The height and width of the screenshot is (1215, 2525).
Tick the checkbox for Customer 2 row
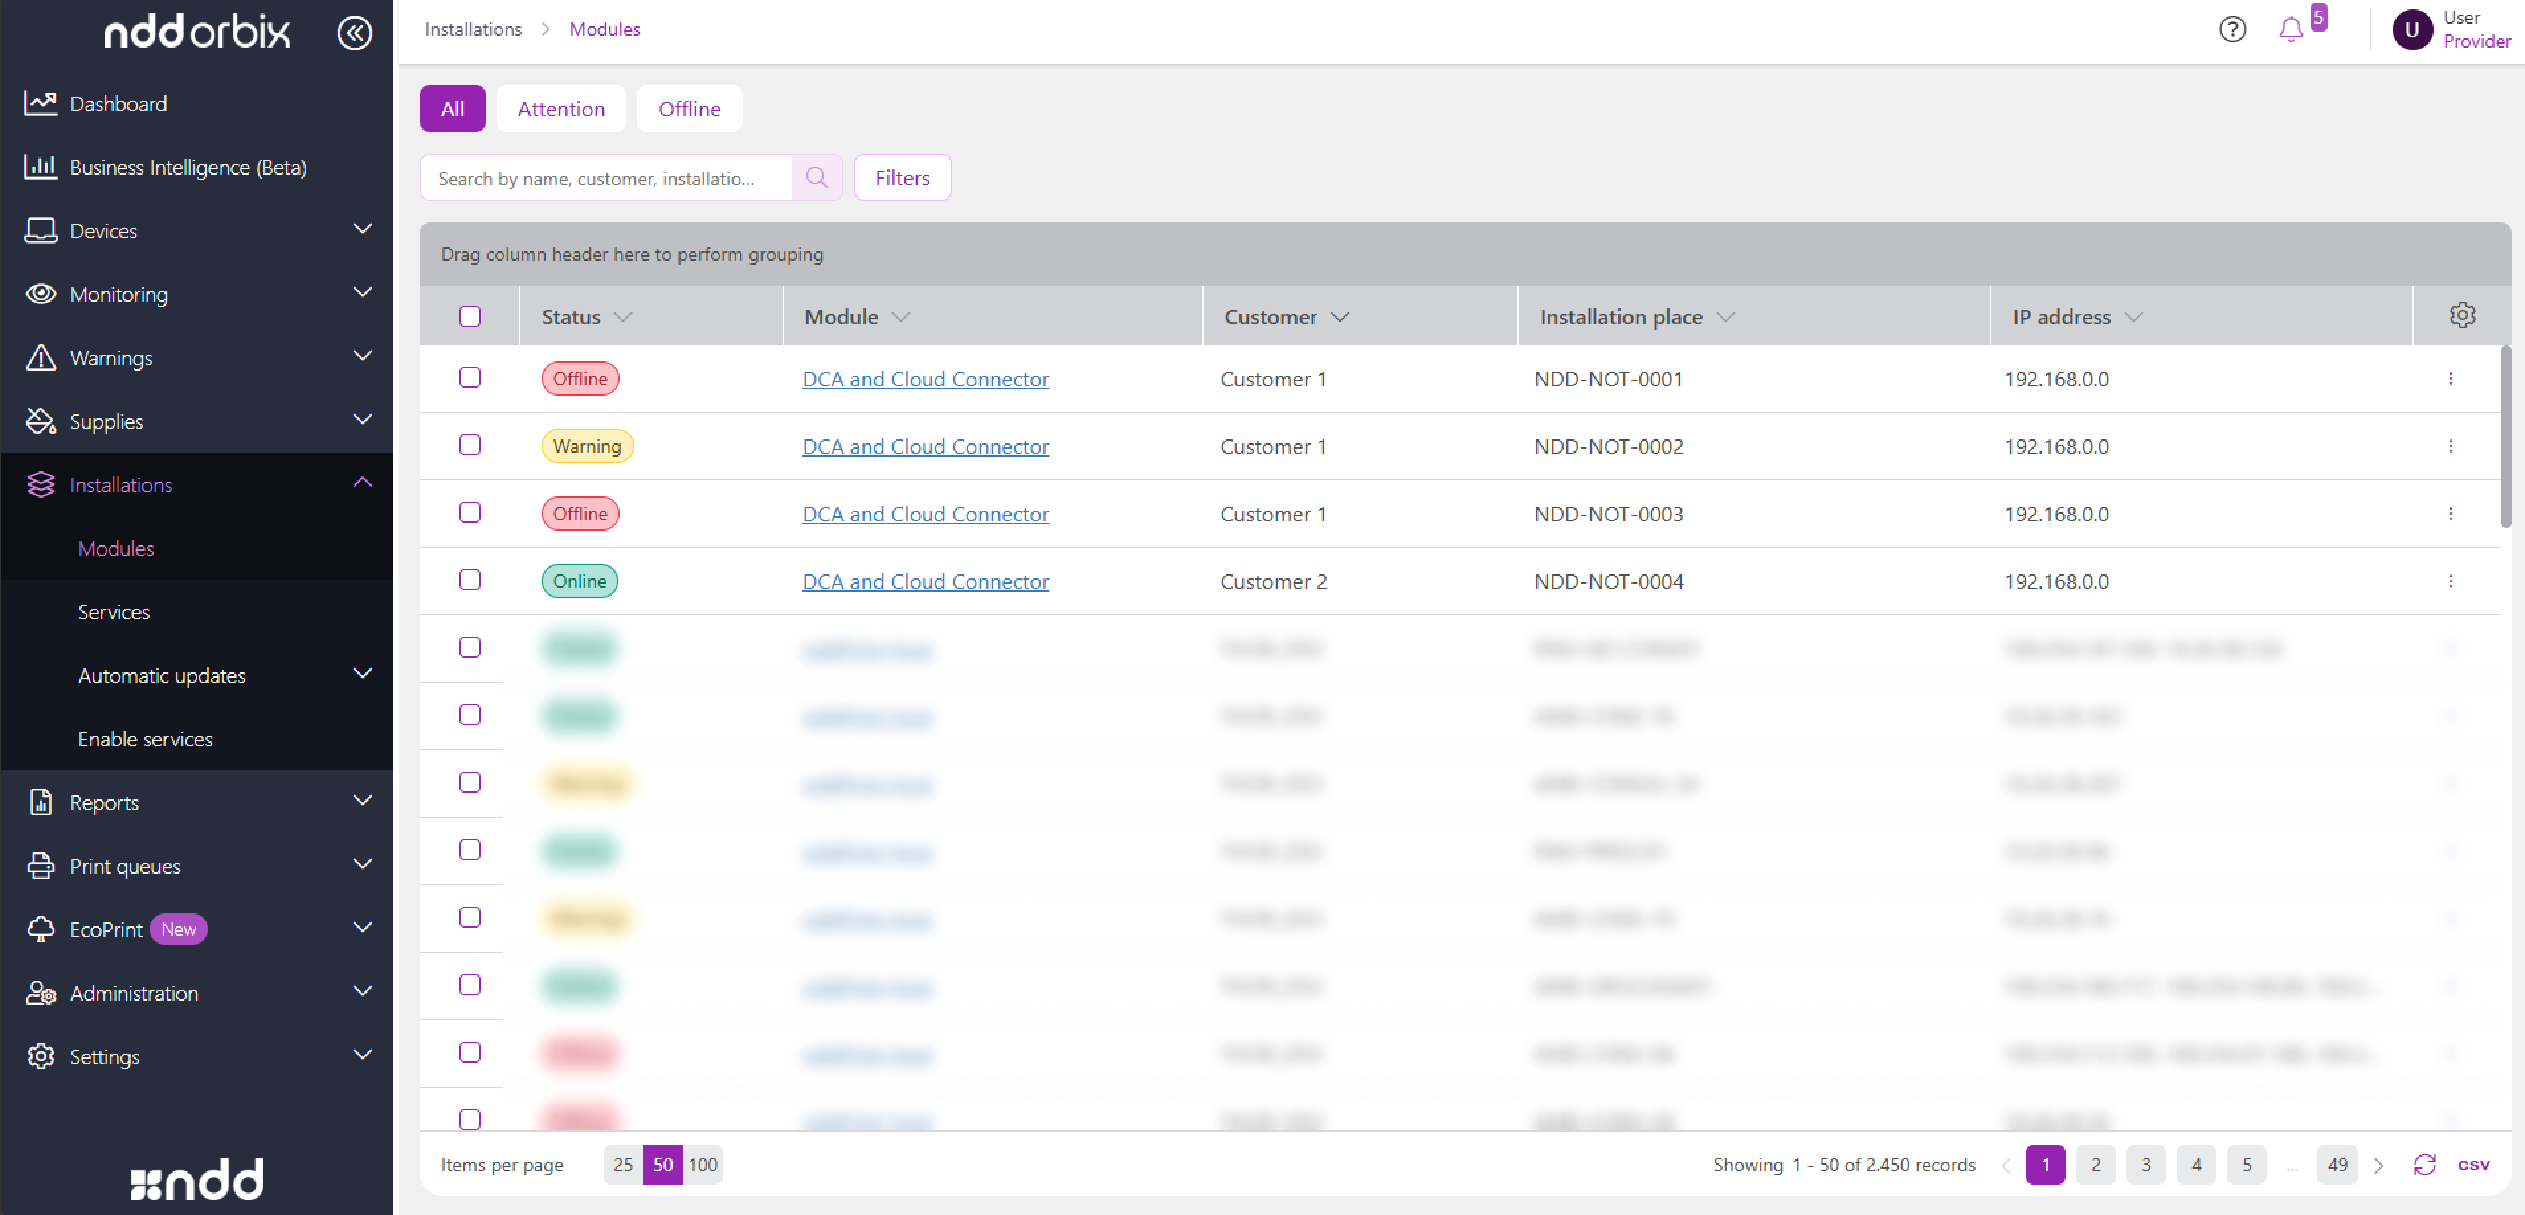[469, 580]
